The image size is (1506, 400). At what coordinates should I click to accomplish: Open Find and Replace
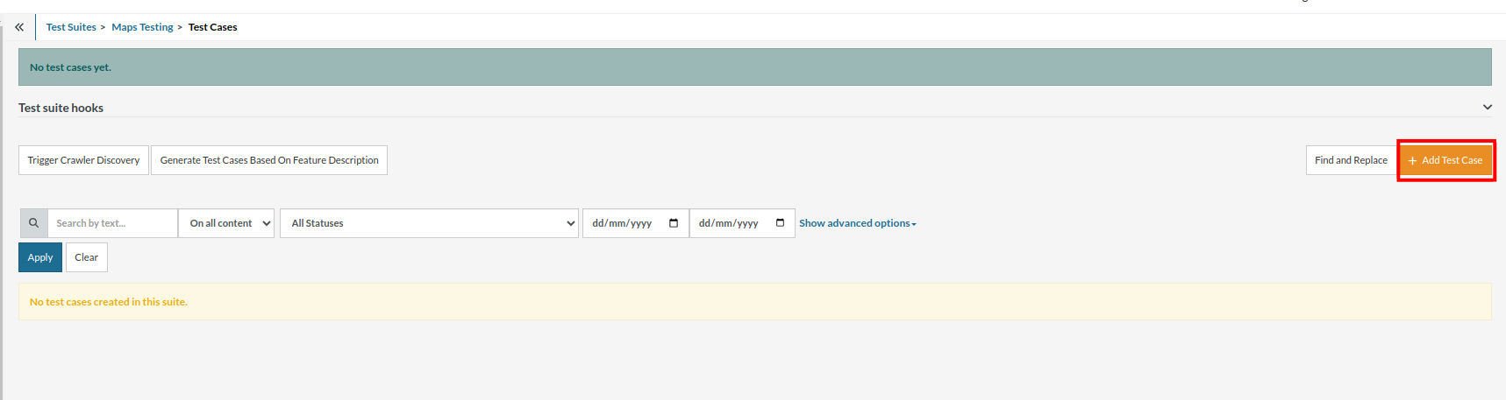click(1351, 160)
